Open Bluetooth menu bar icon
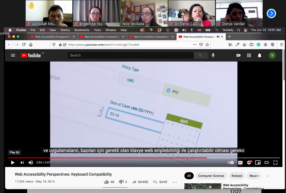 click(x=191, y=30)
